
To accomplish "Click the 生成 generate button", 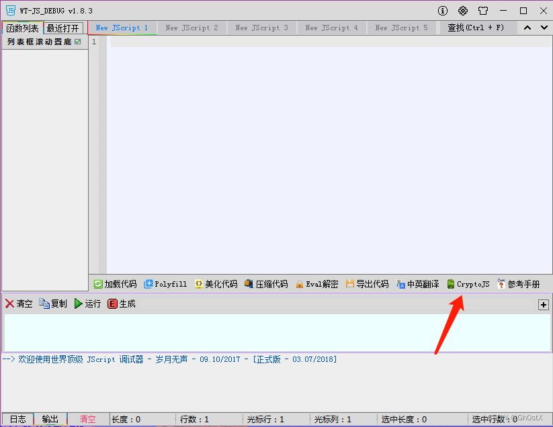I will (122, 303).
